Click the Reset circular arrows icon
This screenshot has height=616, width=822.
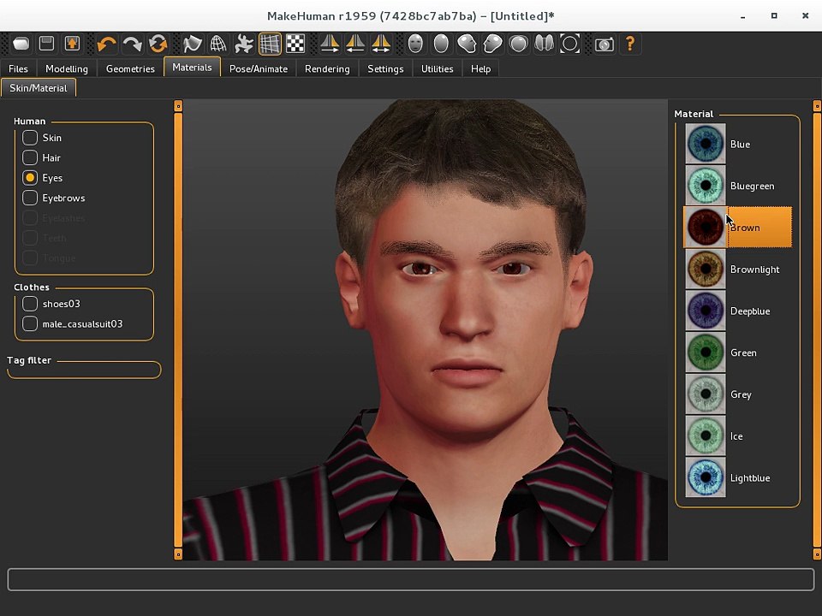(x=158, y=44)
